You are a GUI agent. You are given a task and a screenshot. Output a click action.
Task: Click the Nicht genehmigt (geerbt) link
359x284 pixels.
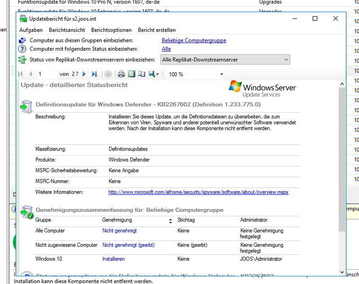coord(129,245)
